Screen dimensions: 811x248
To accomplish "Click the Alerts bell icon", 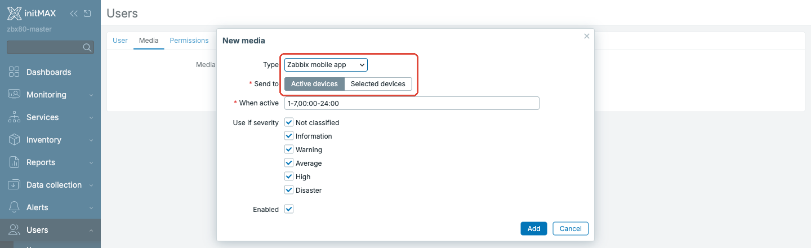I will [x=14, y=207].
